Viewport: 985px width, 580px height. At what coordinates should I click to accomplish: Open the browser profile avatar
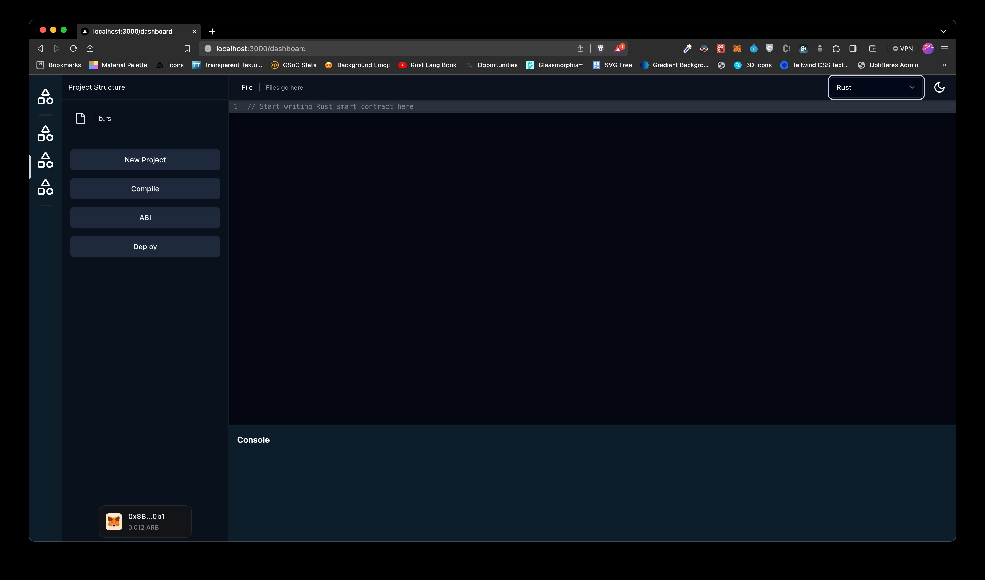928,49
